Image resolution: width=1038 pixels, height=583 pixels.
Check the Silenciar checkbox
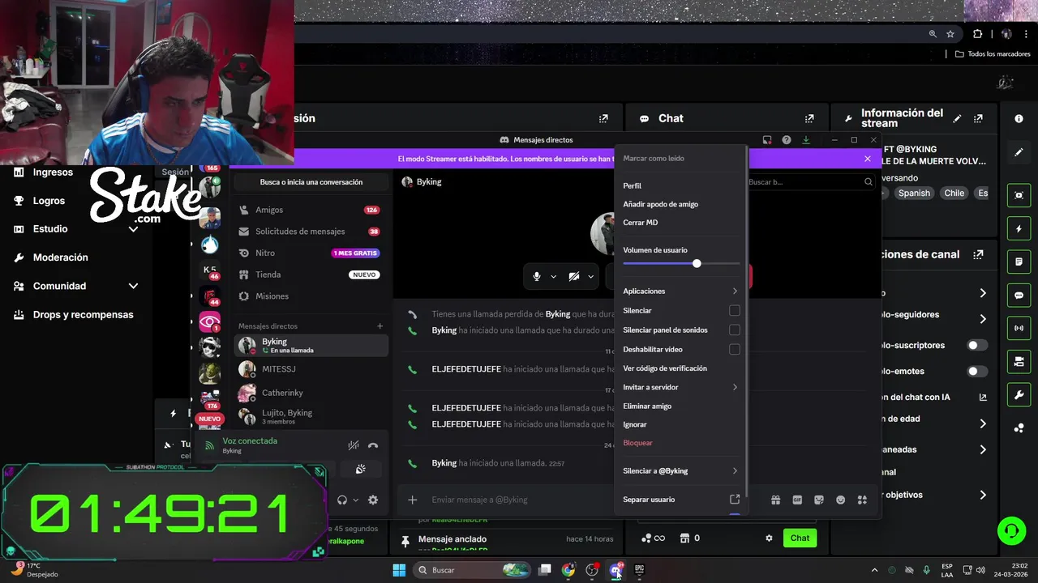tap(735, 310)
